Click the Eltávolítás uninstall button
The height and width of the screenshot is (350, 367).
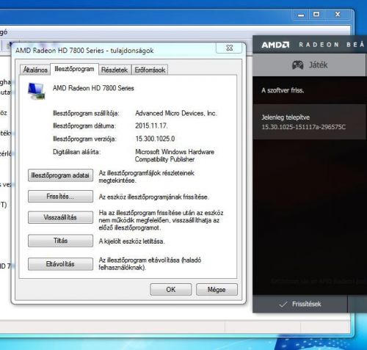pos(60,264)
